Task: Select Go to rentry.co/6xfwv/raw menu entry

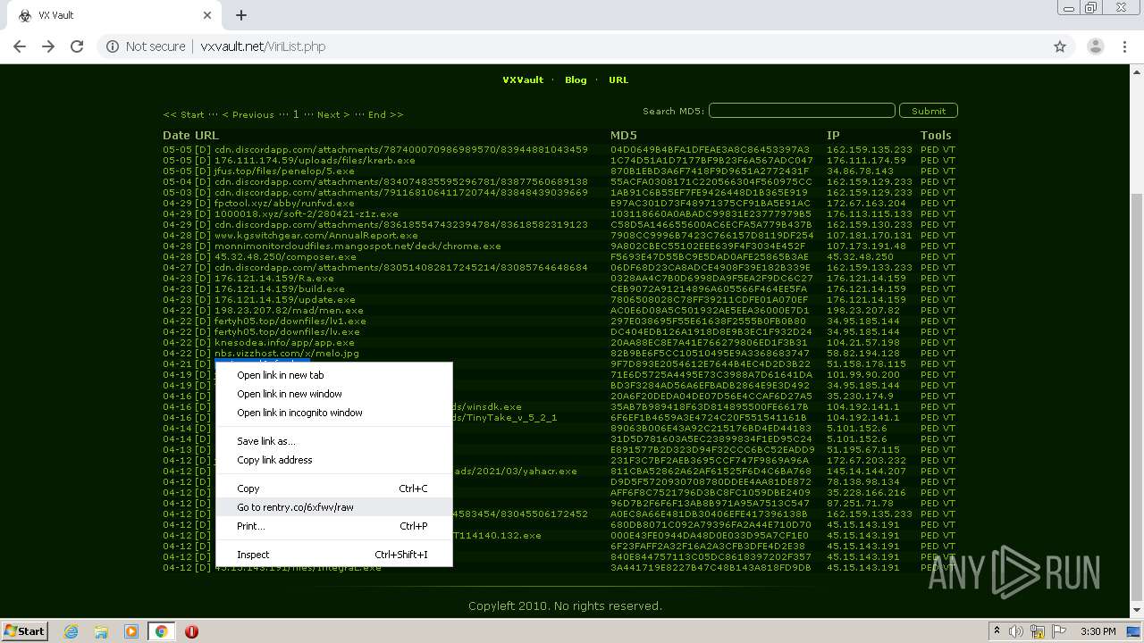Action: pos(334,507)
